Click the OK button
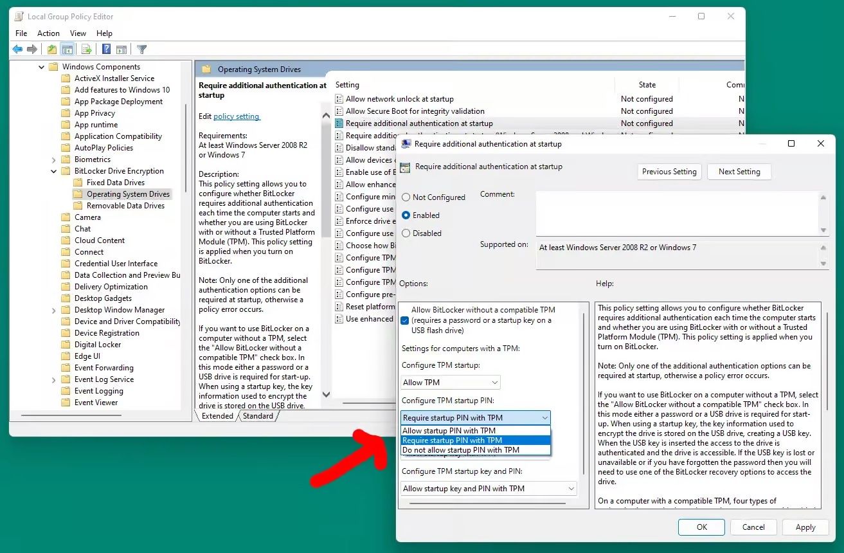This screenshot has height=553, width=844. tap(702, 527)
